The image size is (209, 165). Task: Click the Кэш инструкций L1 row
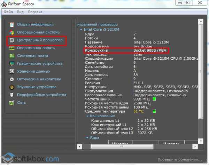pyautogui.click(x=123, y=125)
